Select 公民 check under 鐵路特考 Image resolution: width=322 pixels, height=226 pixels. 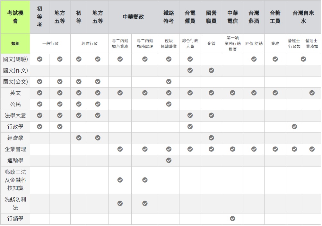(169, 104)
